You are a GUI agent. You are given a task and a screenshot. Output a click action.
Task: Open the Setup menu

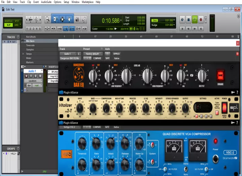click(x=66, y=2)
